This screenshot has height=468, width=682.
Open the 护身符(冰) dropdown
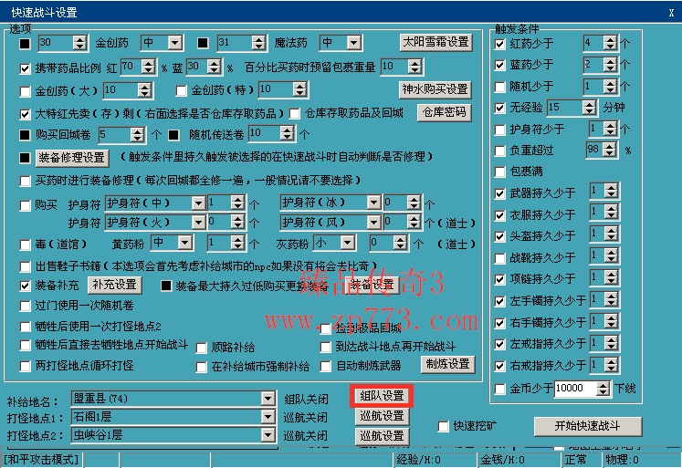click(373, 203)
